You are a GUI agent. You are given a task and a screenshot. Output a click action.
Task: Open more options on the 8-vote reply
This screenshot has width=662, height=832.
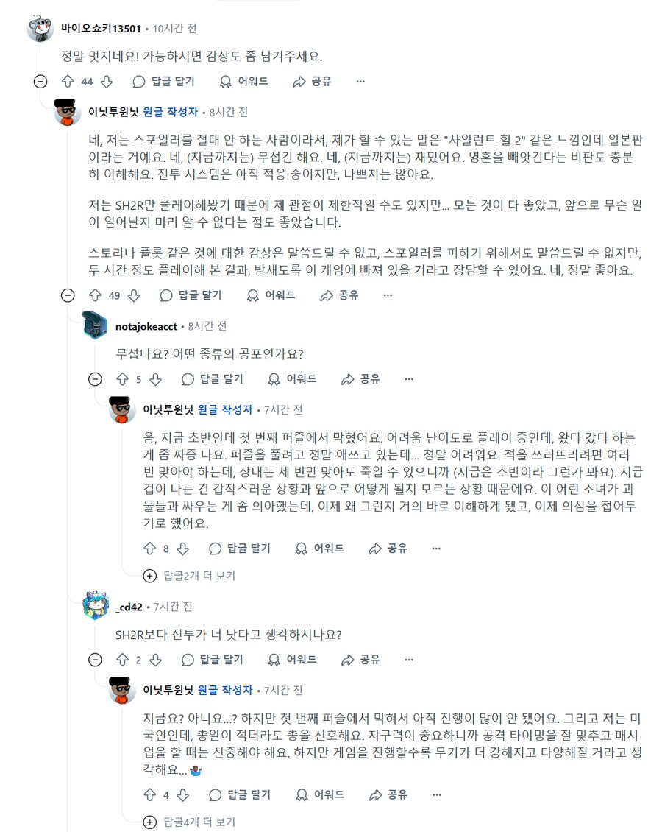436,549
